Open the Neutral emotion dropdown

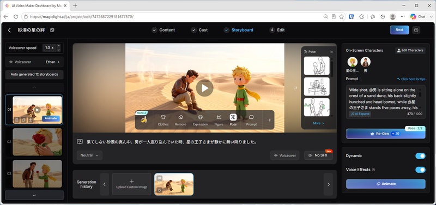tap(89, 155)
